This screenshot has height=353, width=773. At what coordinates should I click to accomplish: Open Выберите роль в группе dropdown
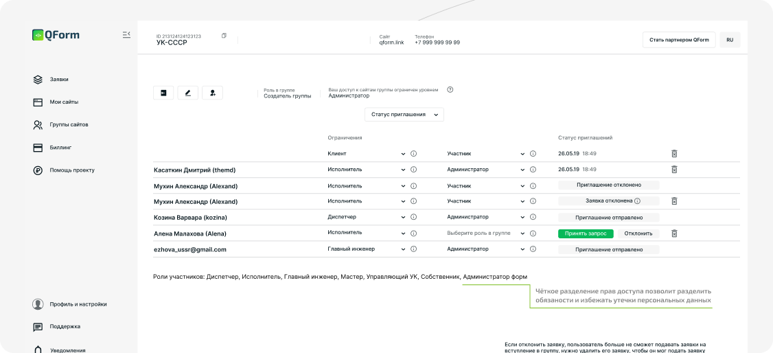(486, 233)
